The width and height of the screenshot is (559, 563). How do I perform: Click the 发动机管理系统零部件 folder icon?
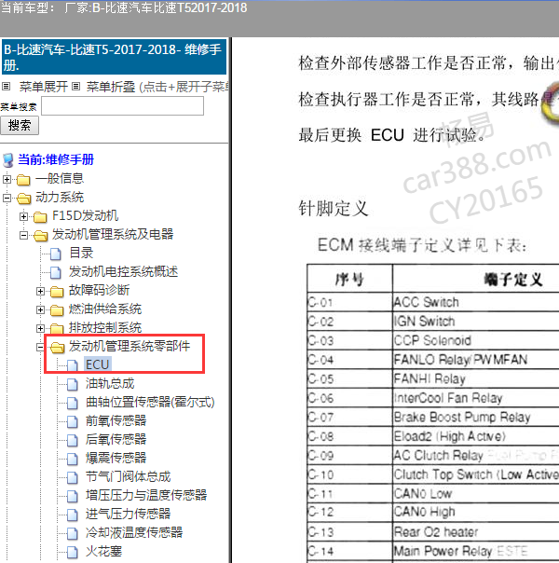[58, 348]
